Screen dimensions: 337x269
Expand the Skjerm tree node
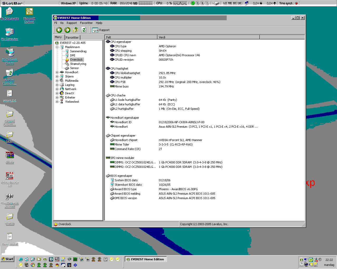tap(57, 76)
